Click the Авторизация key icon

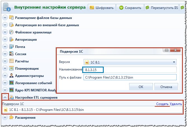pyautogui.click(x=11, y=39)
